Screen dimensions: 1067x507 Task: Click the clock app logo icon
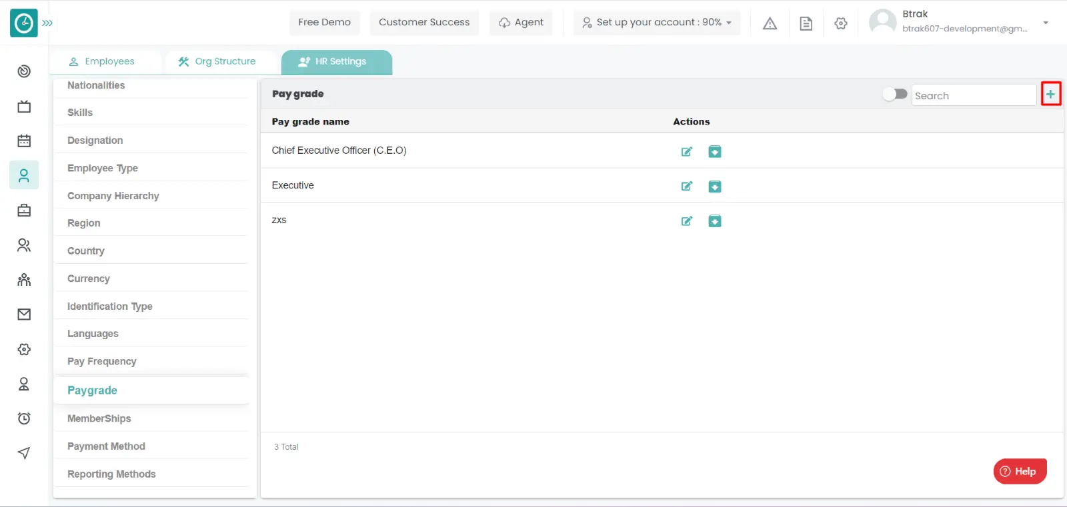pyautogui.click(x=24, y=23)
